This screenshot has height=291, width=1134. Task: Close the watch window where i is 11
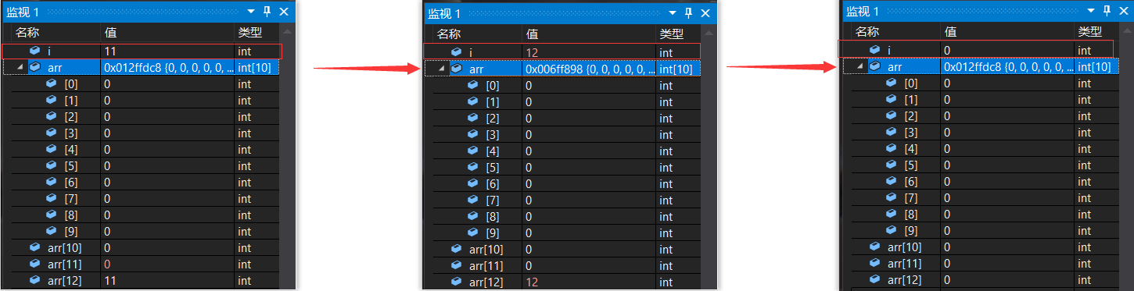click(x=283, y=12)
